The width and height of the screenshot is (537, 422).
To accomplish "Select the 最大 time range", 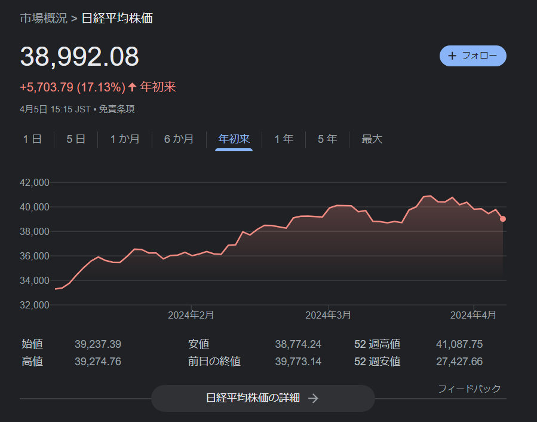I will pos(372,139).
